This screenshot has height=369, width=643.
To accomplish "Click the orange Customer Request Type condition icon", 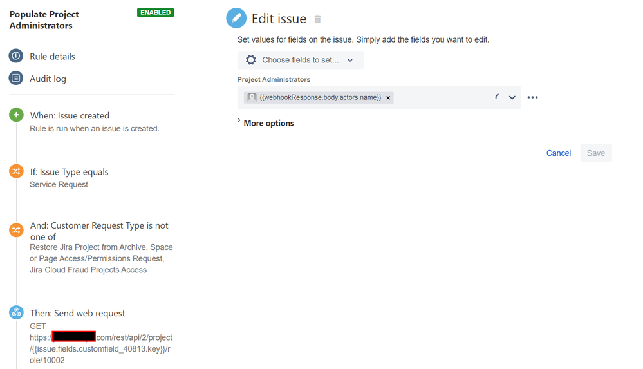I will point(16,231).
